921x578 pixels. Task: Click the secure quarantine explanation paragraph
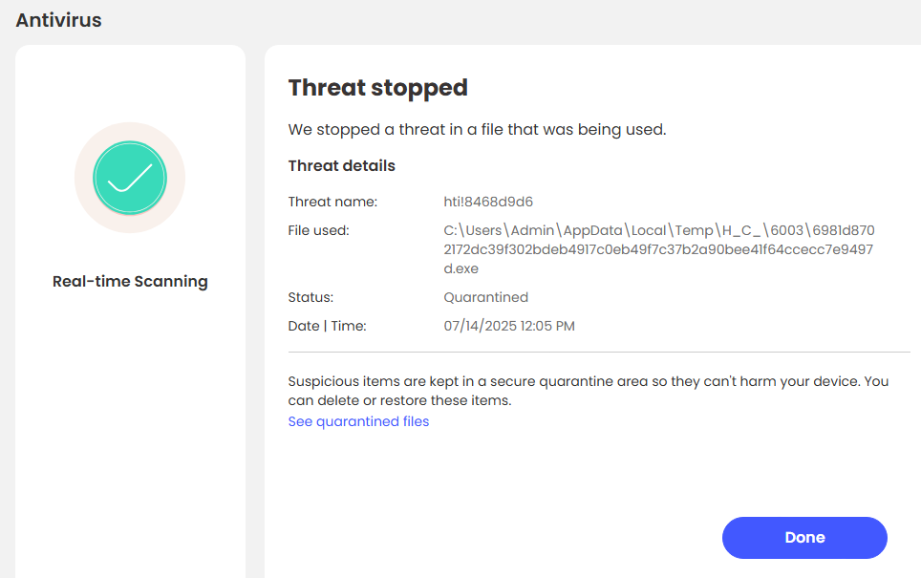coord(588,391)
